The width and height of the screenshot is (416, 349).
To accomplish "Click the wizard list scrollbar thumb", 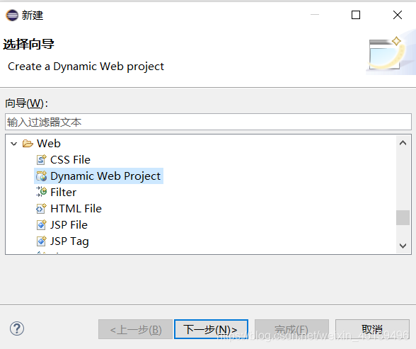I will pos(403,217).
